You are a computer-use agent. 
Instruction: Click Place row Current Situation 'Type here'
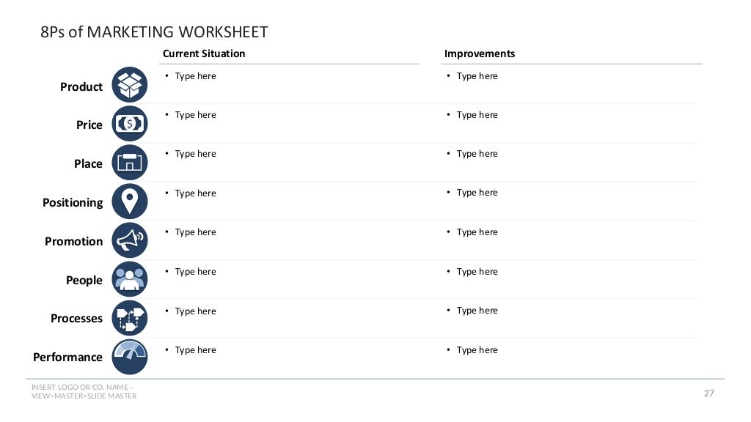pyautogui.click(x=195, y=154)
